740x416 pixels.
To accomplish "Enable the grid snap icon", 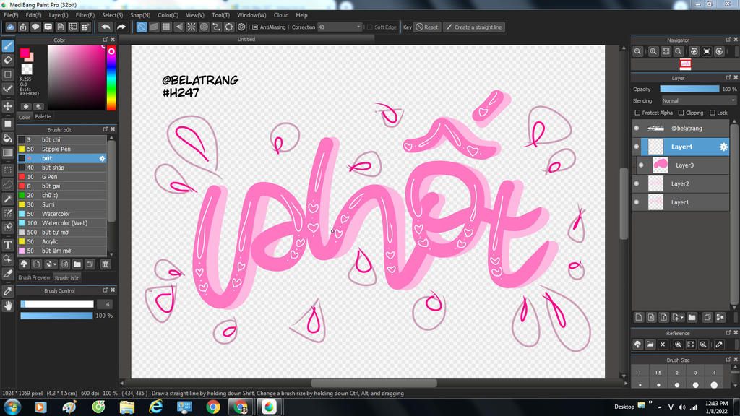I will coord(166,27).
